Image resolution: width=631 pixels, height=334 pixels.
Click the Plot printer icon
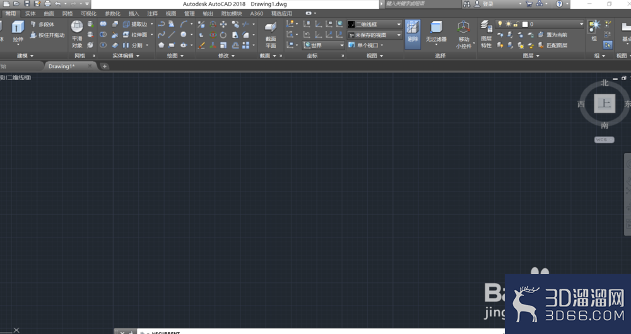click(47, 4)
